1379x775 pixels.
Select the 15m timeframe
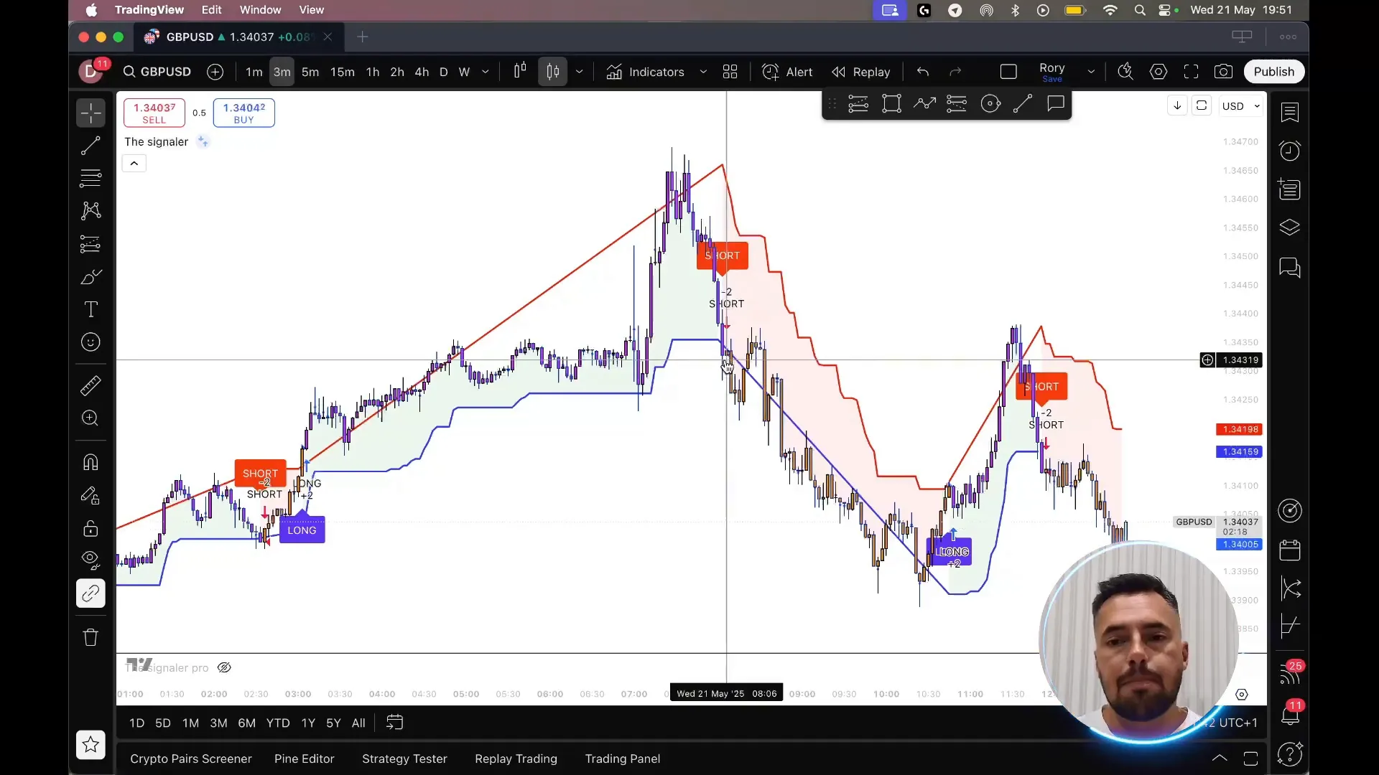(x=343, y=72)
